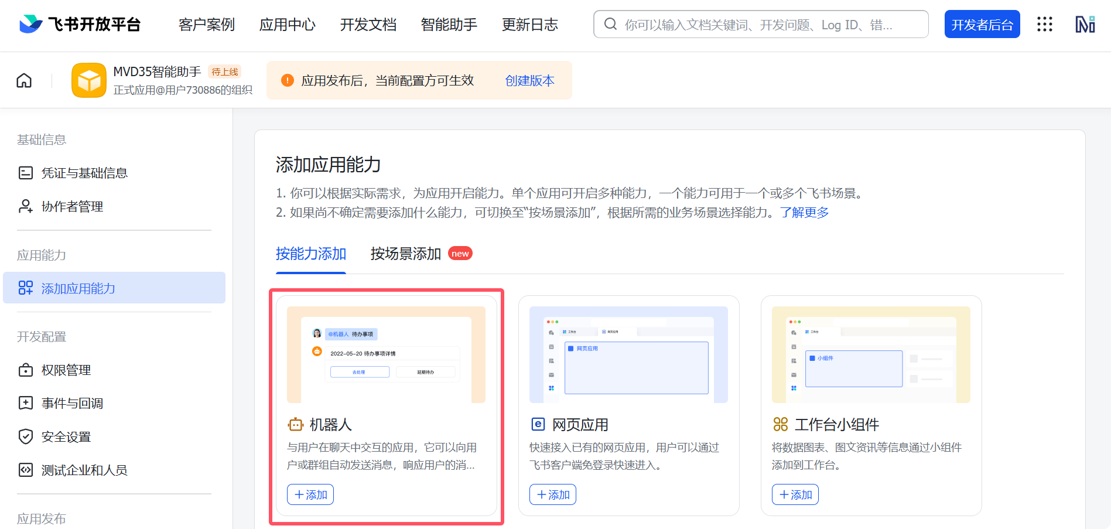Screen dimensions: 1111x529
Task: Select 权限管理 in the sidebar
Action: pyautogui.click(x=114, y=370)
